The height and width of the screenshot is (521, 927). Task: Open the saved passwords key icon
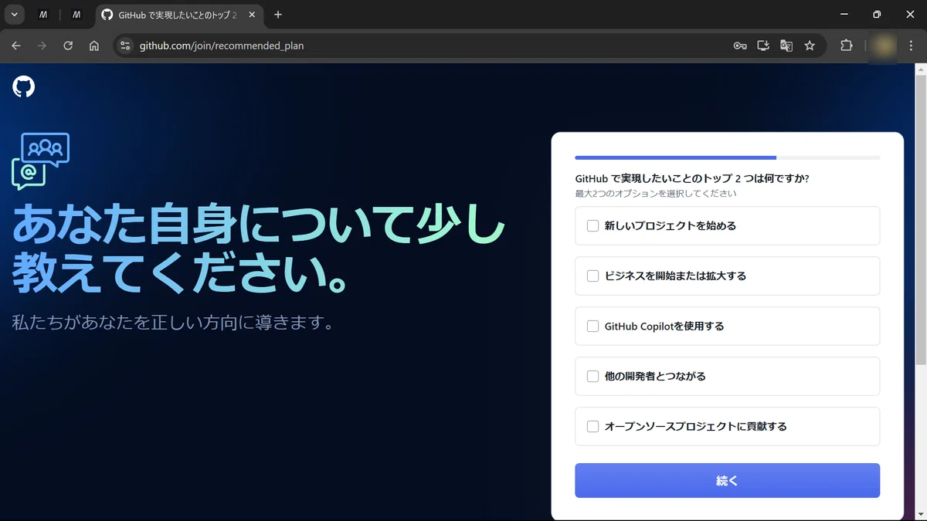[740, 46]
